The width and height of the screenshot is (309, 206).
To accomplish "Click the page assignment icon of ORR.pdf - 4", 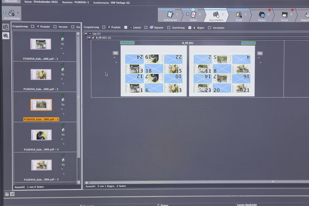I will point(63,130).
